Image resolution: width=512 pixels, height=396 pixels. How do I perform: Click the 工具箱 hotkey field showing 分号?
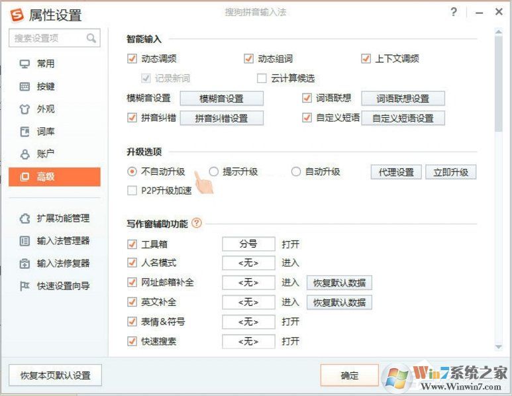248,244
